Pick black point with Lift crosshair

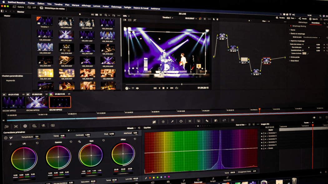point(11,144)
